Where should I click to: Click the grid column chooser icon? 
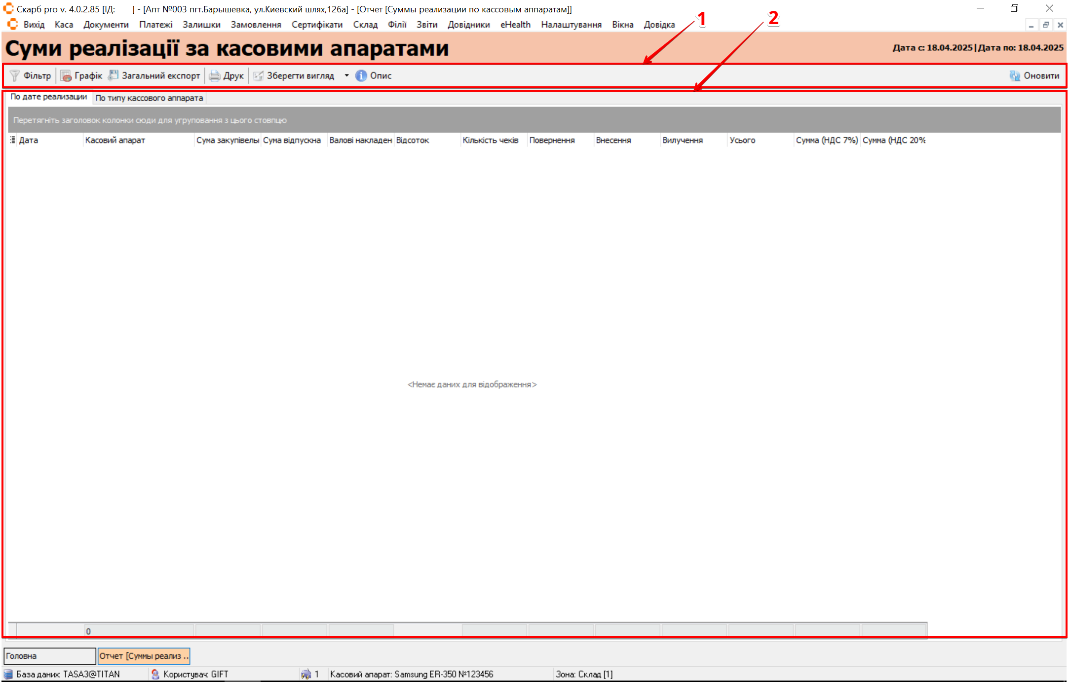point(12,140)
